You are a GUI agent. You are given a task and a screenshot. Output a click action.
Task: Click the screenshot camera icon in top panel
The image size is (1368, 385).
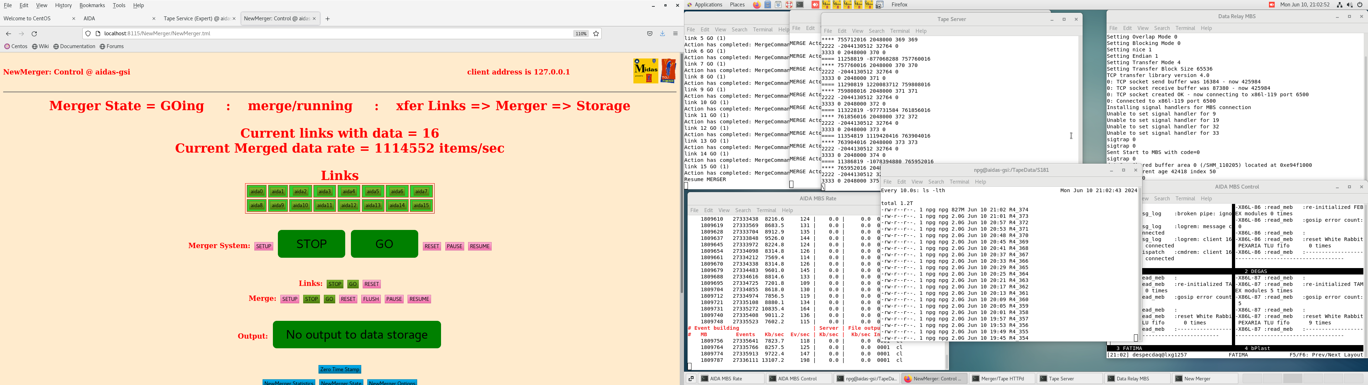pyautogui.click(x=880, y=5)
